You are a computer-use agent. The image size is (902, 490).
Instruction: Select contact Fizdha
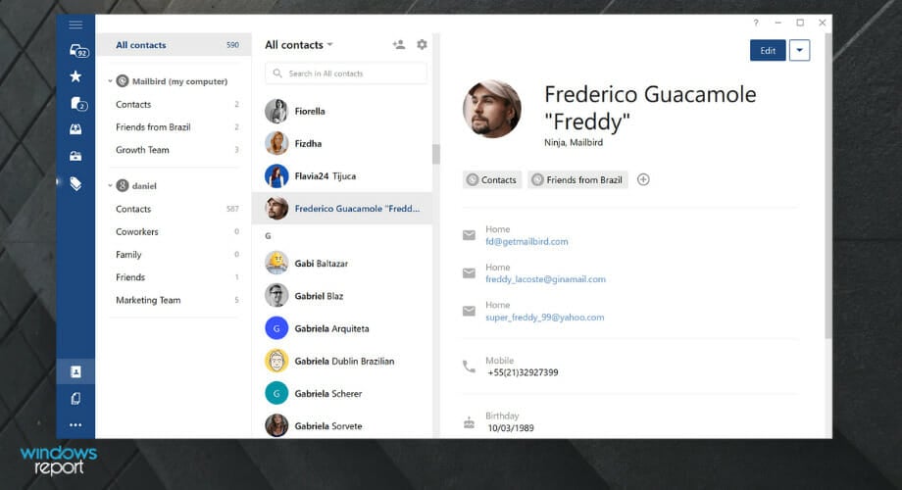342,143
